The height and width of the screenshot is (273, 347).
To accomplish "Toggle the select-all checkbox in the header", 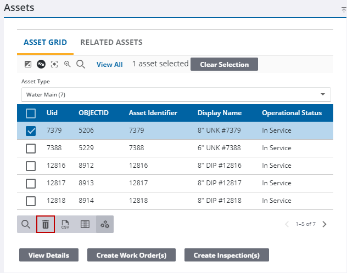I will click(x=31, y=113).
